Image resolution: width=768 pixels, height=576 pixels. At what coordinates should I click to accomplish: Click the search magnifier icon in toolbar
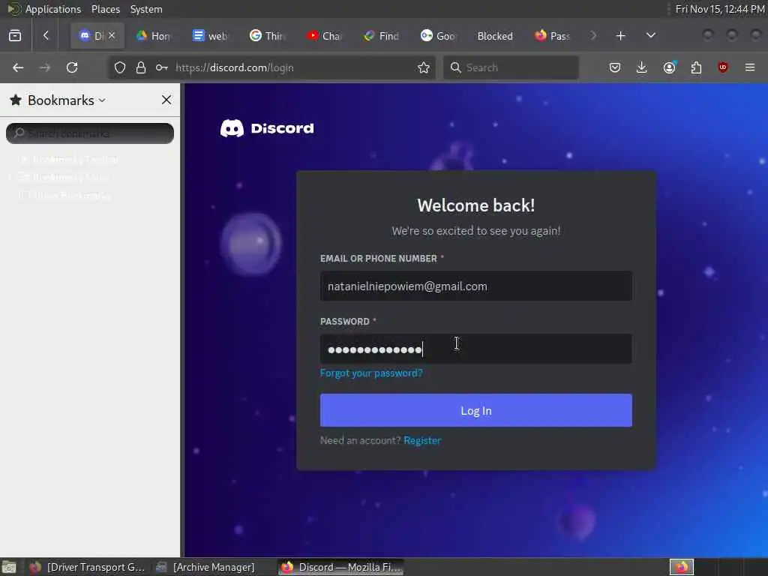(455, 67)
